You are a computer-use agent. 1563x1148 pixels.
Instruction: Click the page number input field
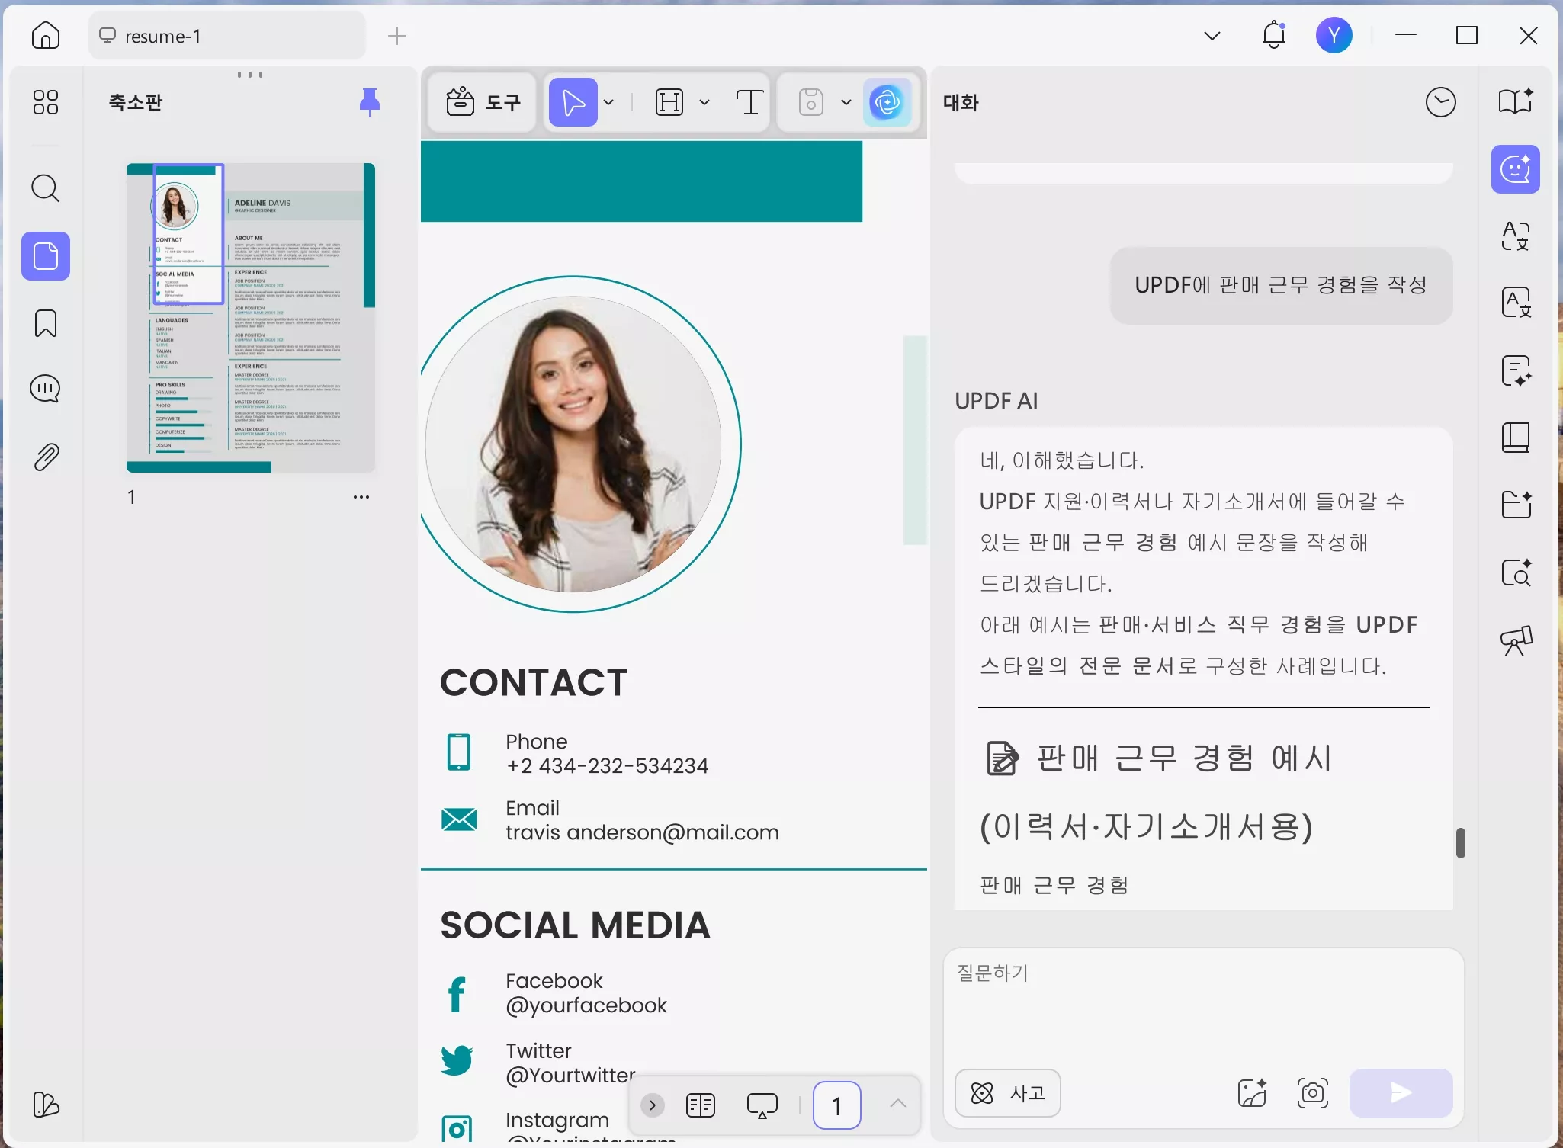(836, 1105)
